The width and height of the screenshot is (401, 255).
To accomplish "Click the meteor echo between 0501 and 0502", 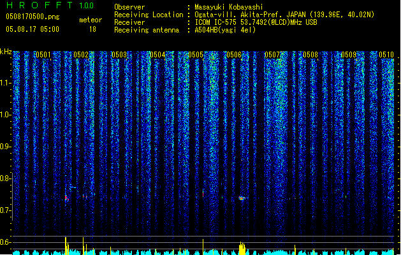I will (66, 198).
